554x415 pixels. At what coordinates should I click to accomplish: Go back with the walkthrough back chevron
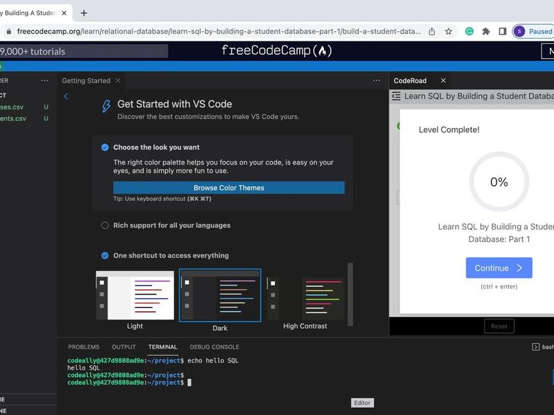pos(66,96)
